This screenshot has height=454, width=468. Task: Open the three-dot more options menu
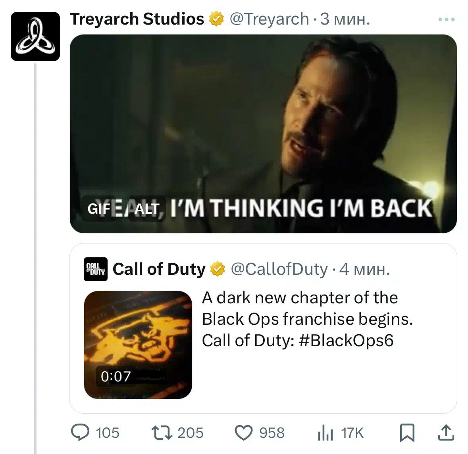(447, 19)
